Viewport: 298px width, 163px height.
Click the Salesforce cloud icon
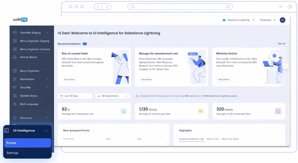(x=224, y=20)
